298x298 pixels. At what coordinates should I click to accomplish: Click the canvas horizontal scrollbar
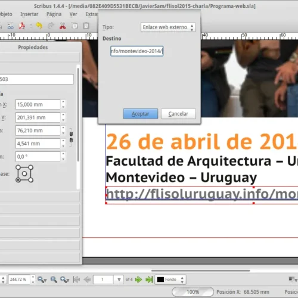(200, 271)
